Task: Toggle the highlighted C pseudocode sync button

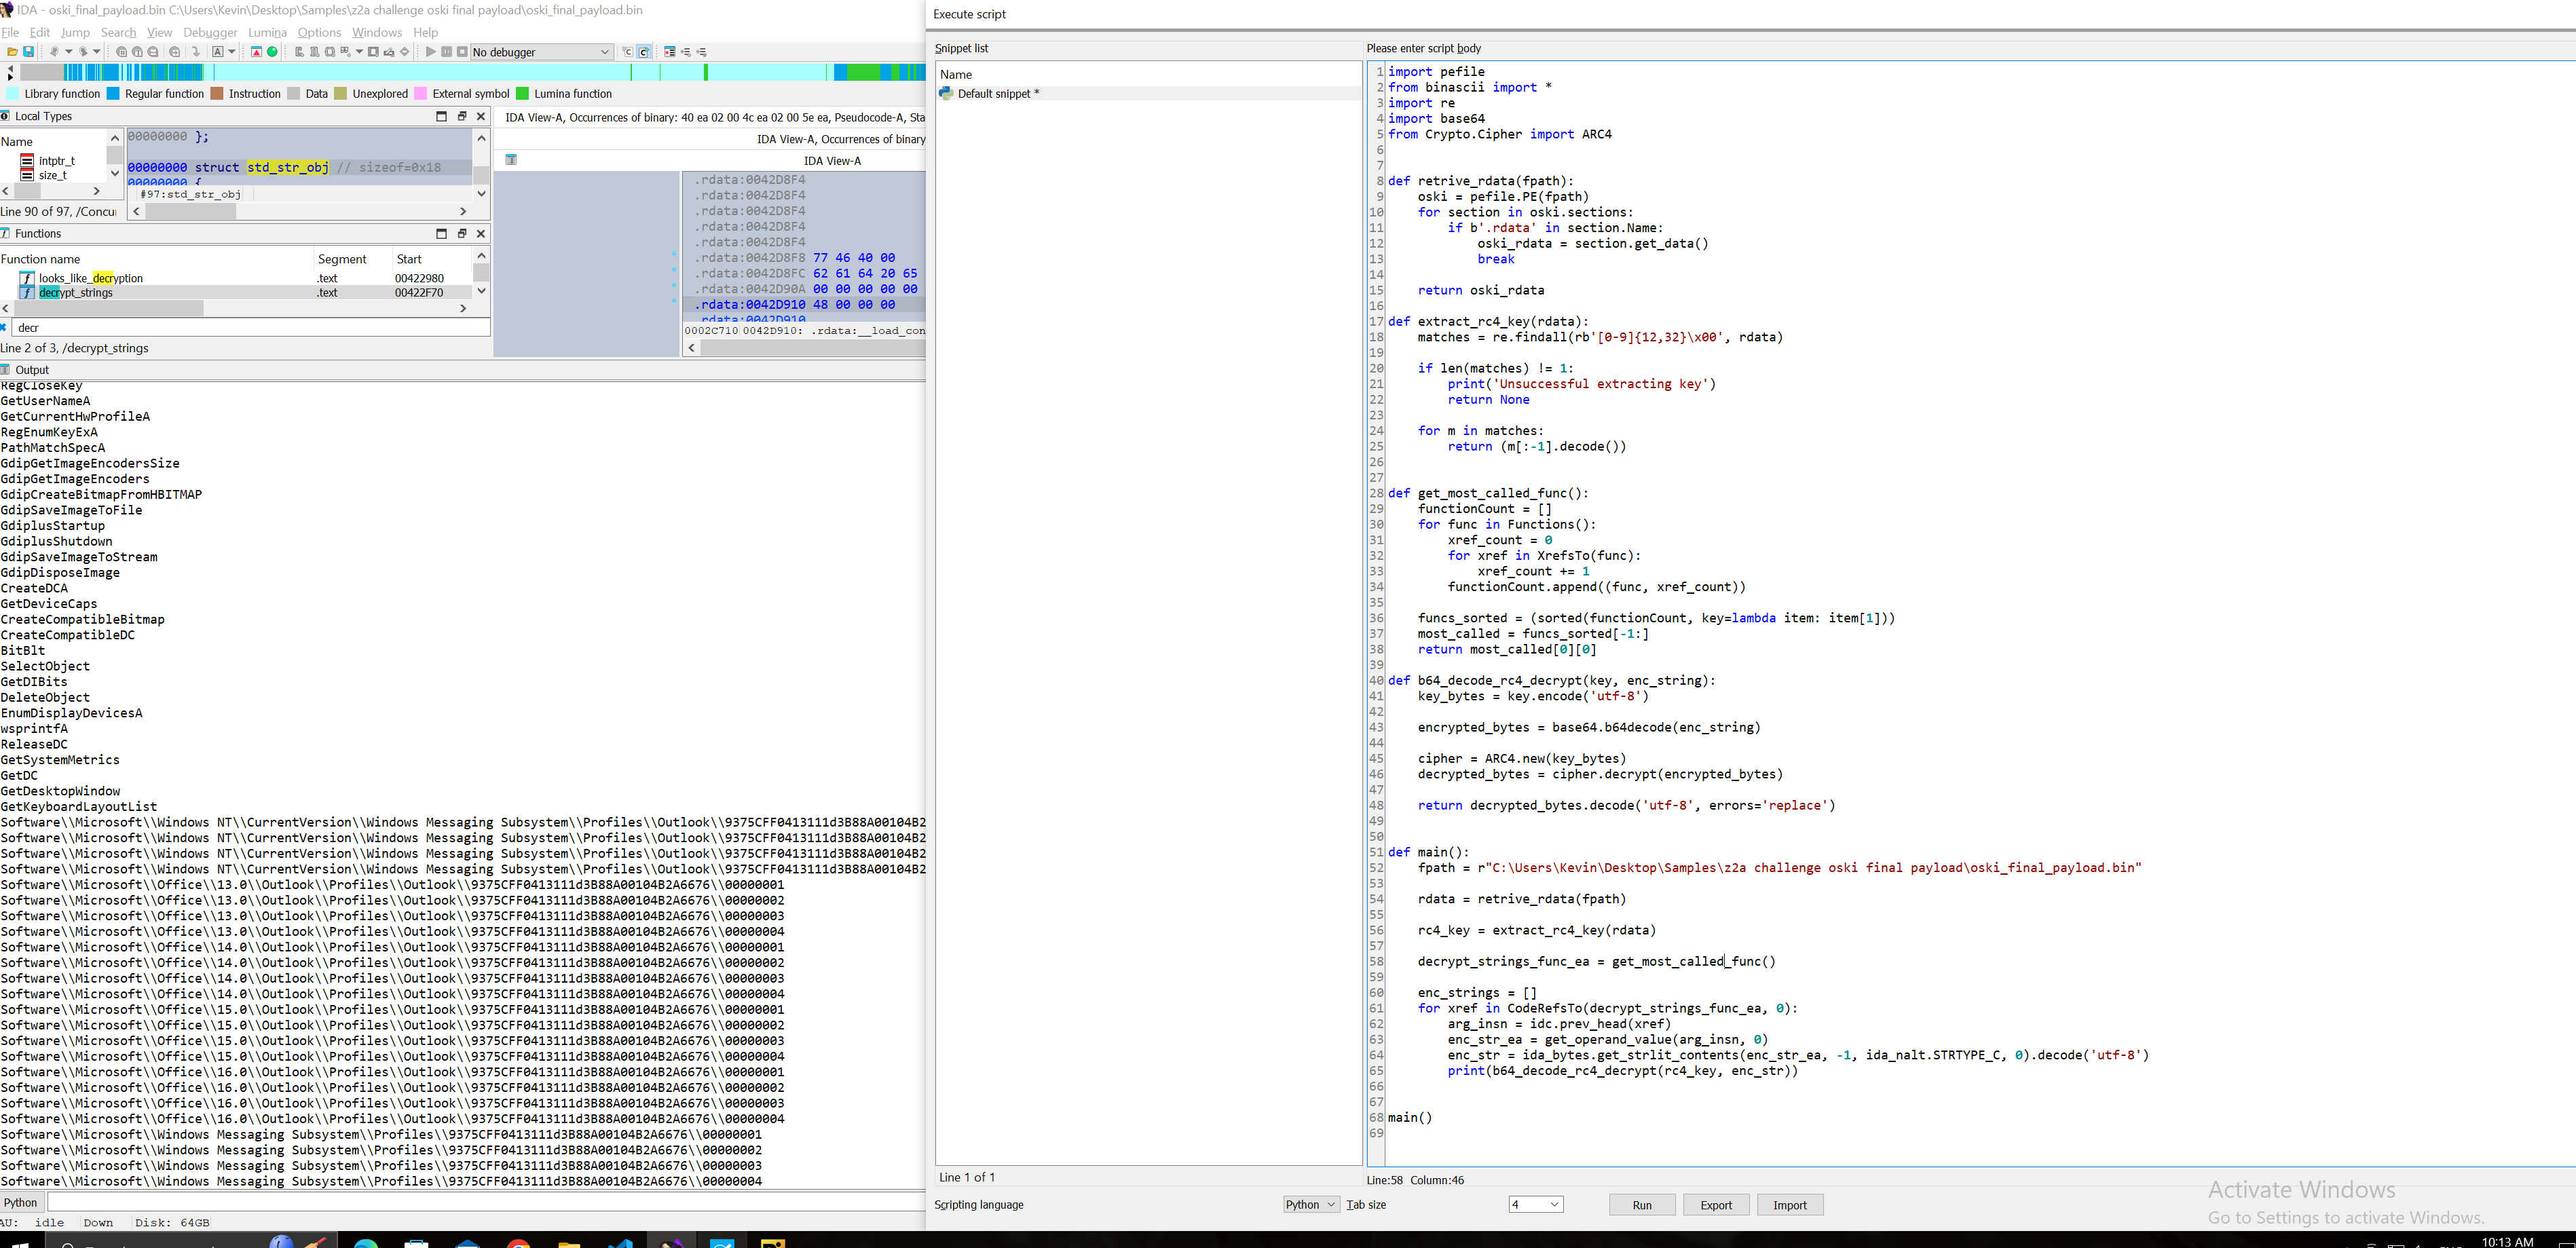Action: coord(644,52)
